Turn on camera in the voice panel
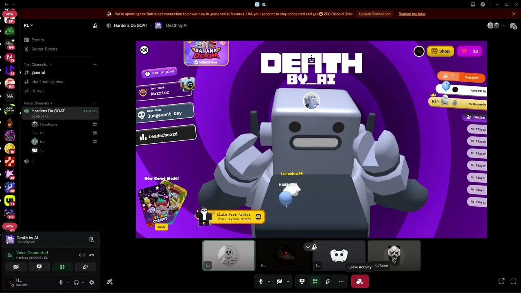Screen dimensions: 521x293 tap(16, 267)
